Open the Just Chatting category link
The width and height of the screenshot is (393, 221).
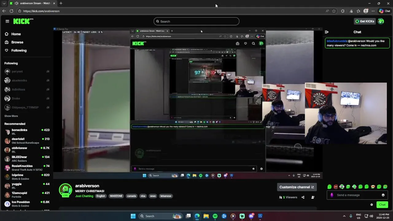(x=84, y=196)
